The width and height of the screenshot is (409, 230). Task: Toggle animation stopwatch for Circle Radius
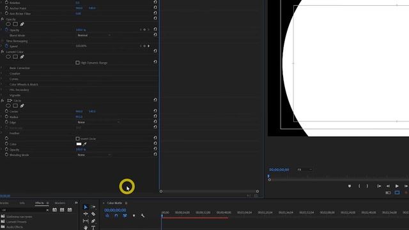[6, 116]
